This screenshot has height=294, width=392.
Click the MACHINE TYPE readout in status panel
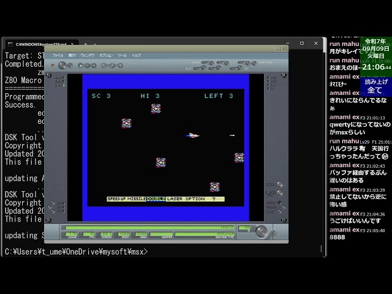205,234
